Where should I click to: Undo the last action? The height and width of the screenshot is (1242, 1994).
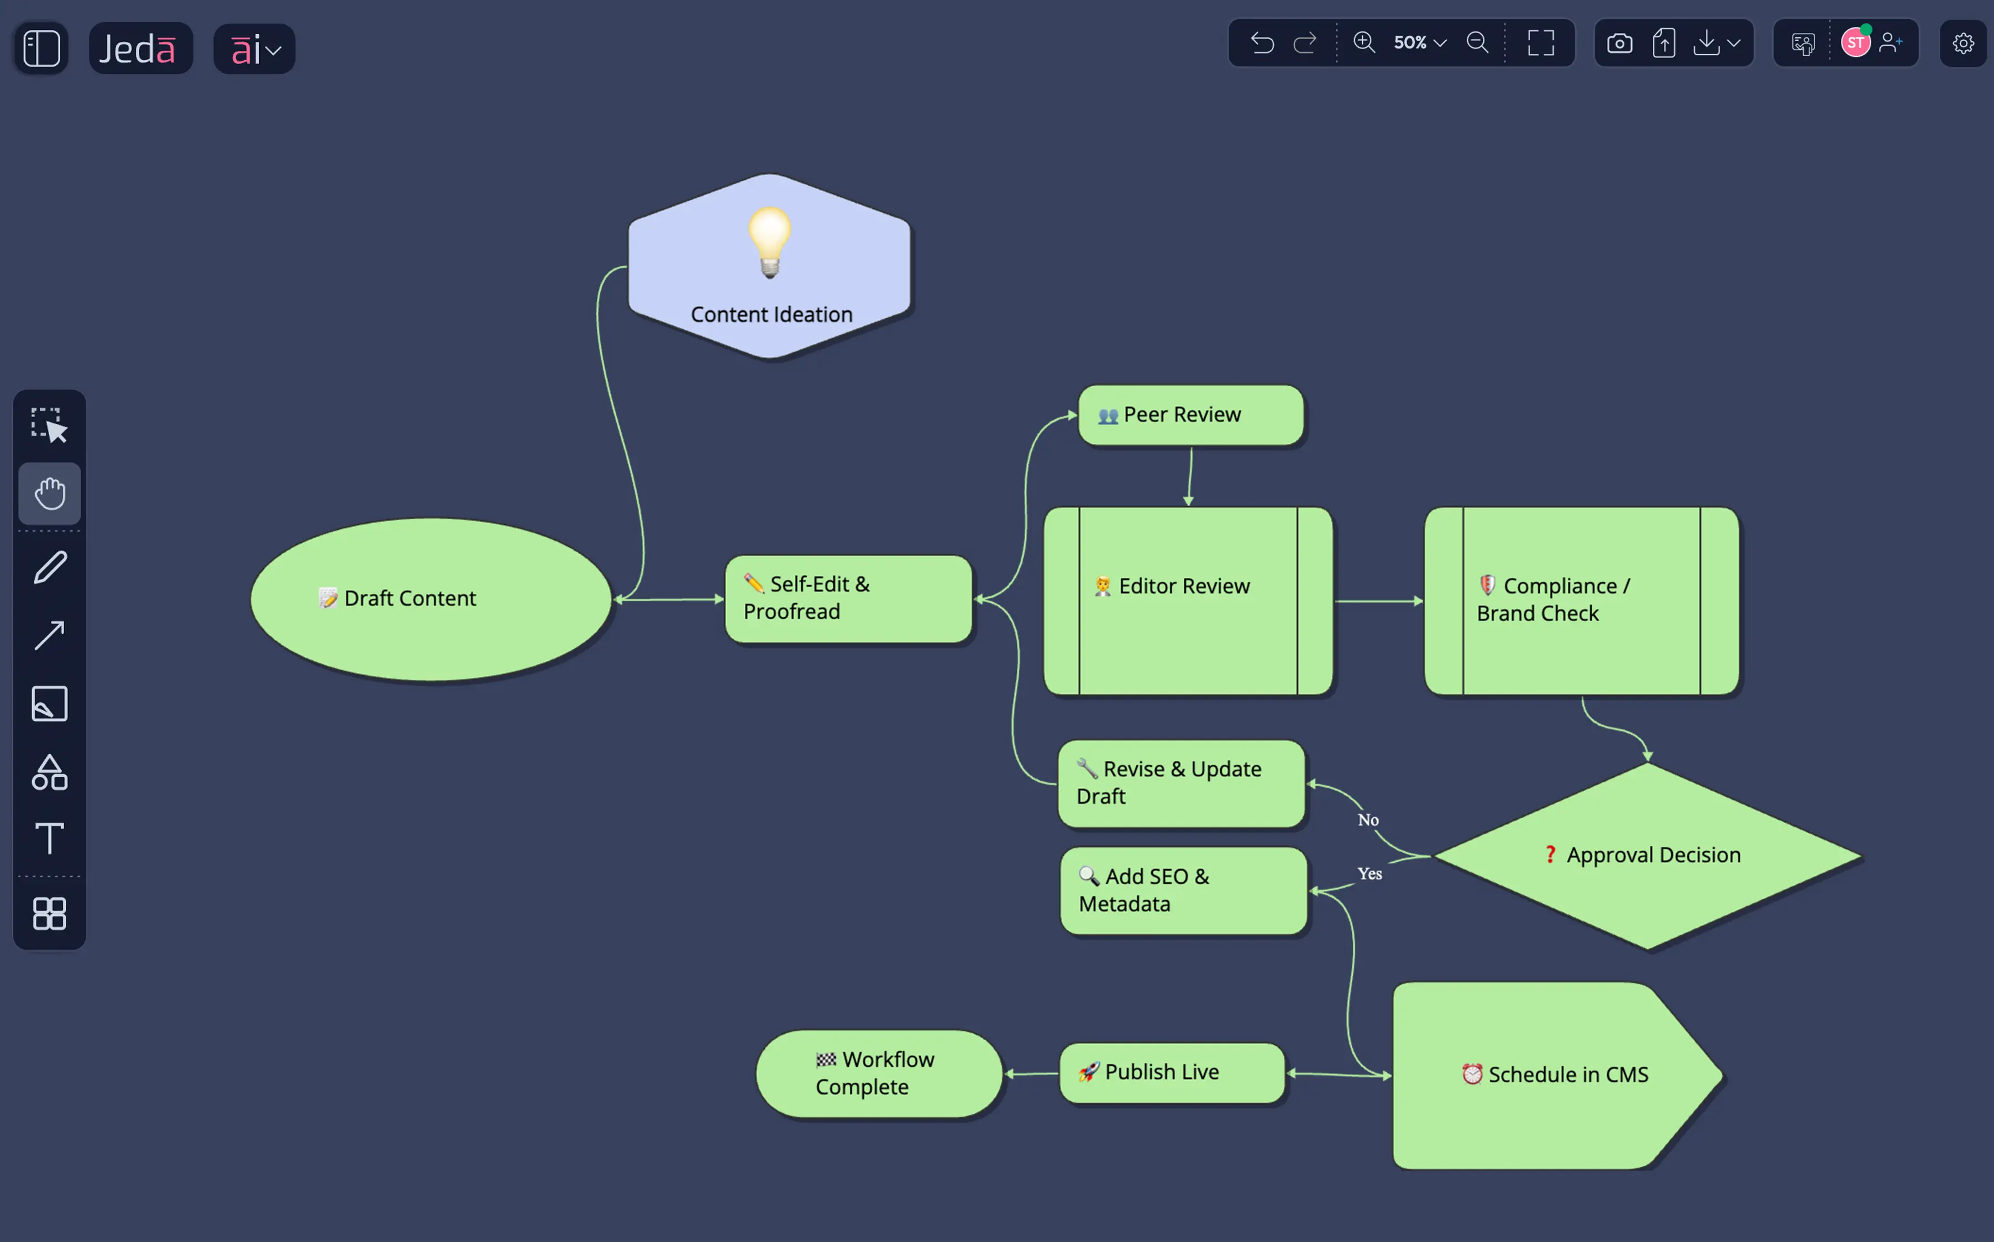(1263, 43)
